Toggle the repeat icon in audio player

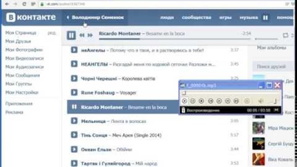point(285,35)
